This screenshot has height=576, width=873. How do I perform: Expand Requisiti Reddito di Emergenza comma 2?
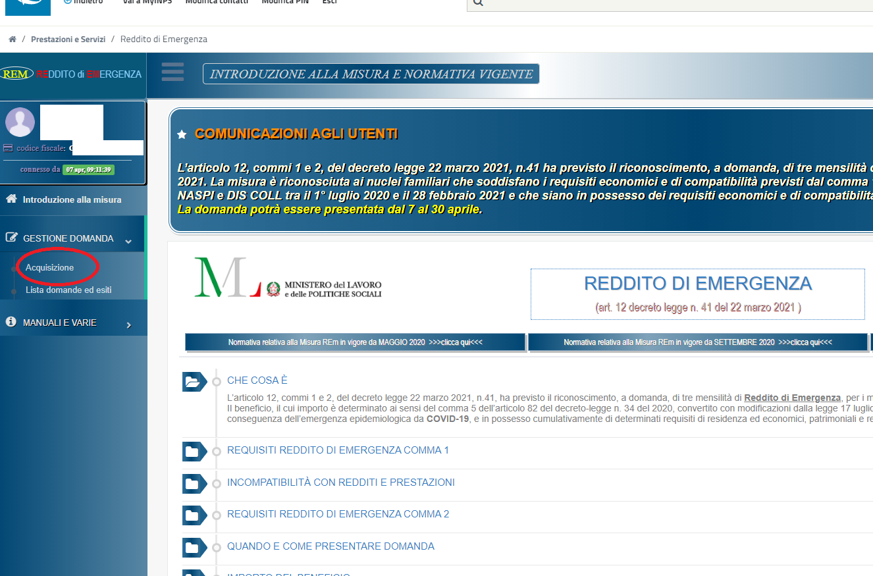click(338, 514)
